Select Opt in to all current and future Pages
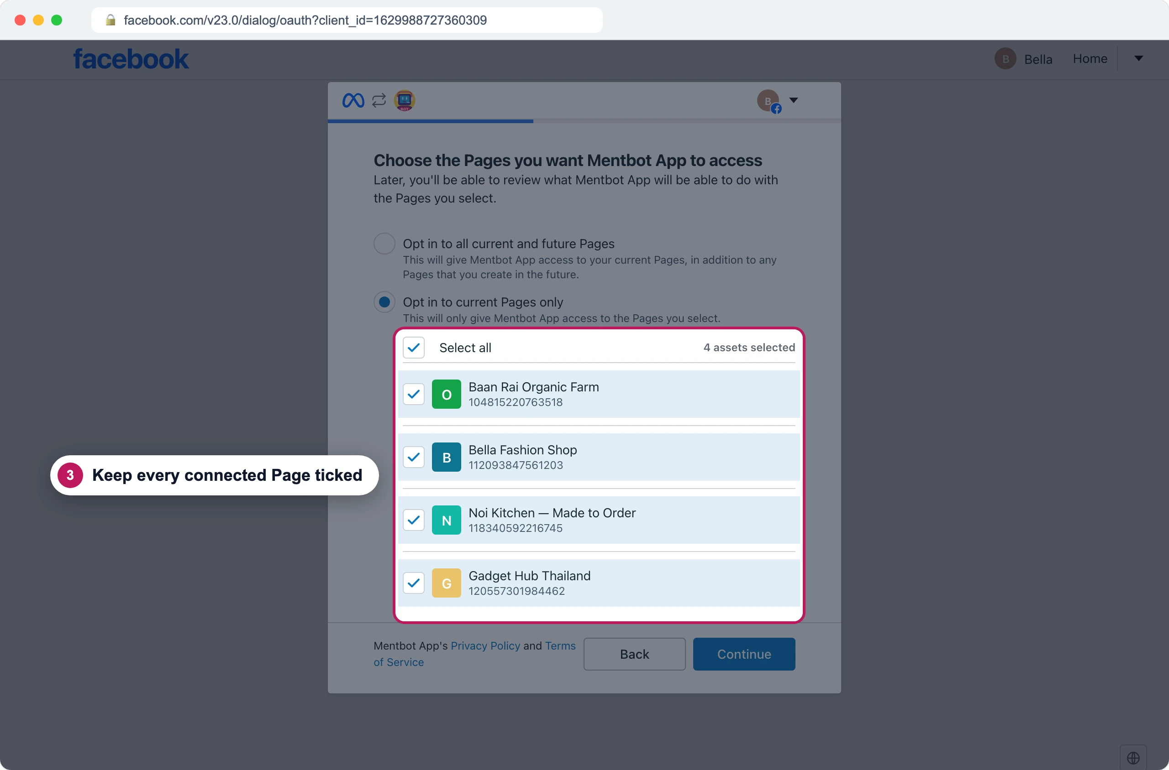The image size is (1169, 770). pyautogui.click(x=384, y=244)
